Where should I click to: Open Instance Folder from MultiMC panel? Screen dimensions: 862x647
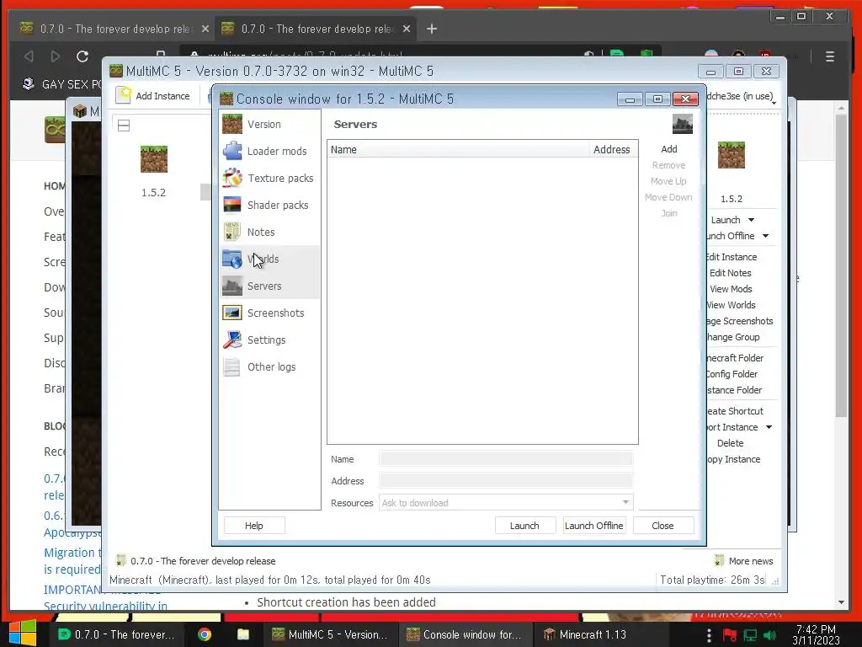735,389
